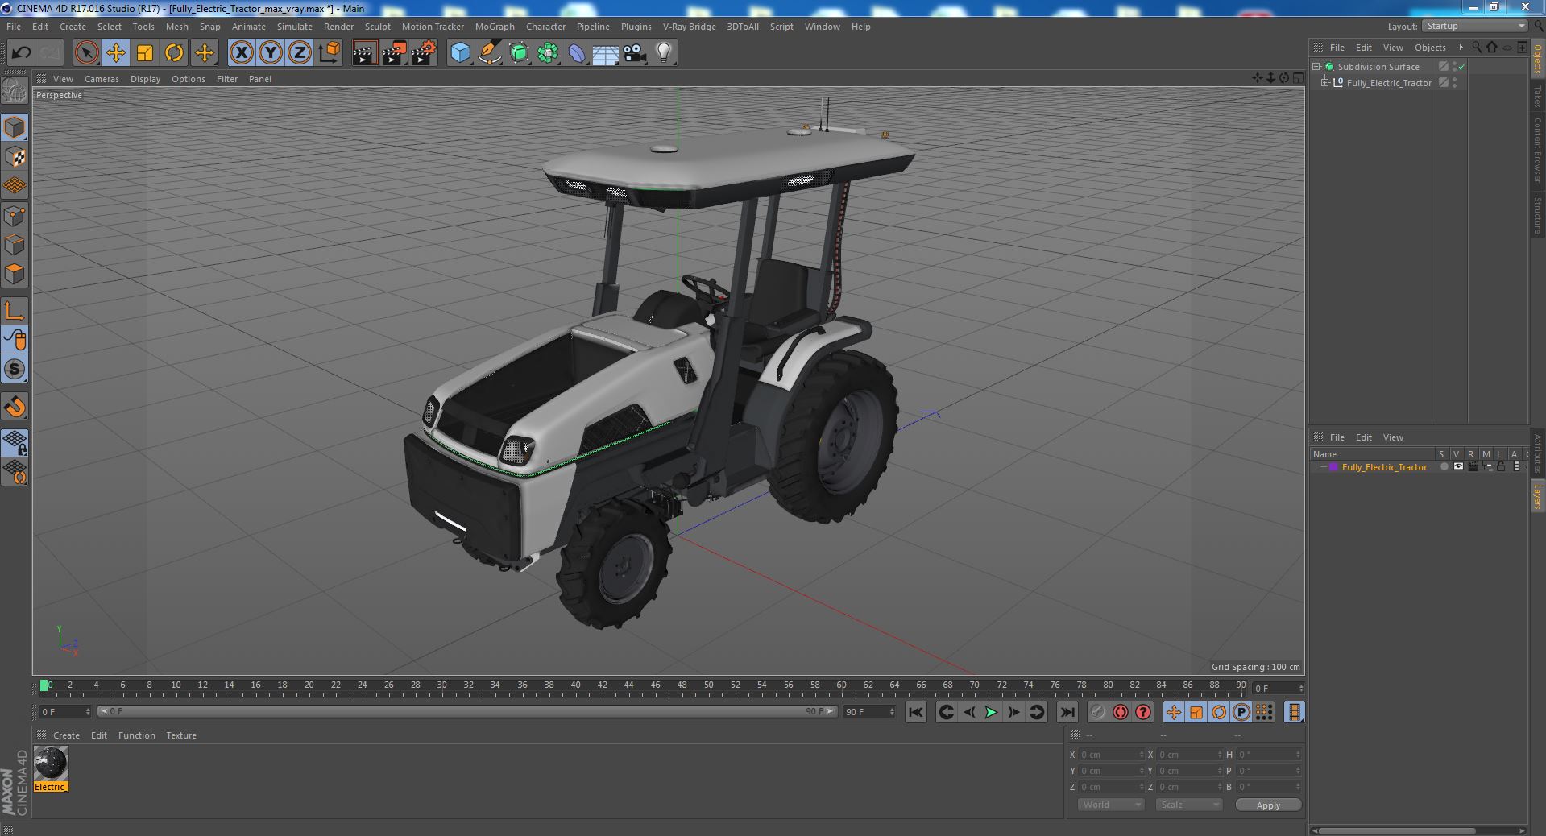This screenshot has height=836, width=1546.
Task: Open the V-Ray Bridge menu
Action: [x=689, y=27]
